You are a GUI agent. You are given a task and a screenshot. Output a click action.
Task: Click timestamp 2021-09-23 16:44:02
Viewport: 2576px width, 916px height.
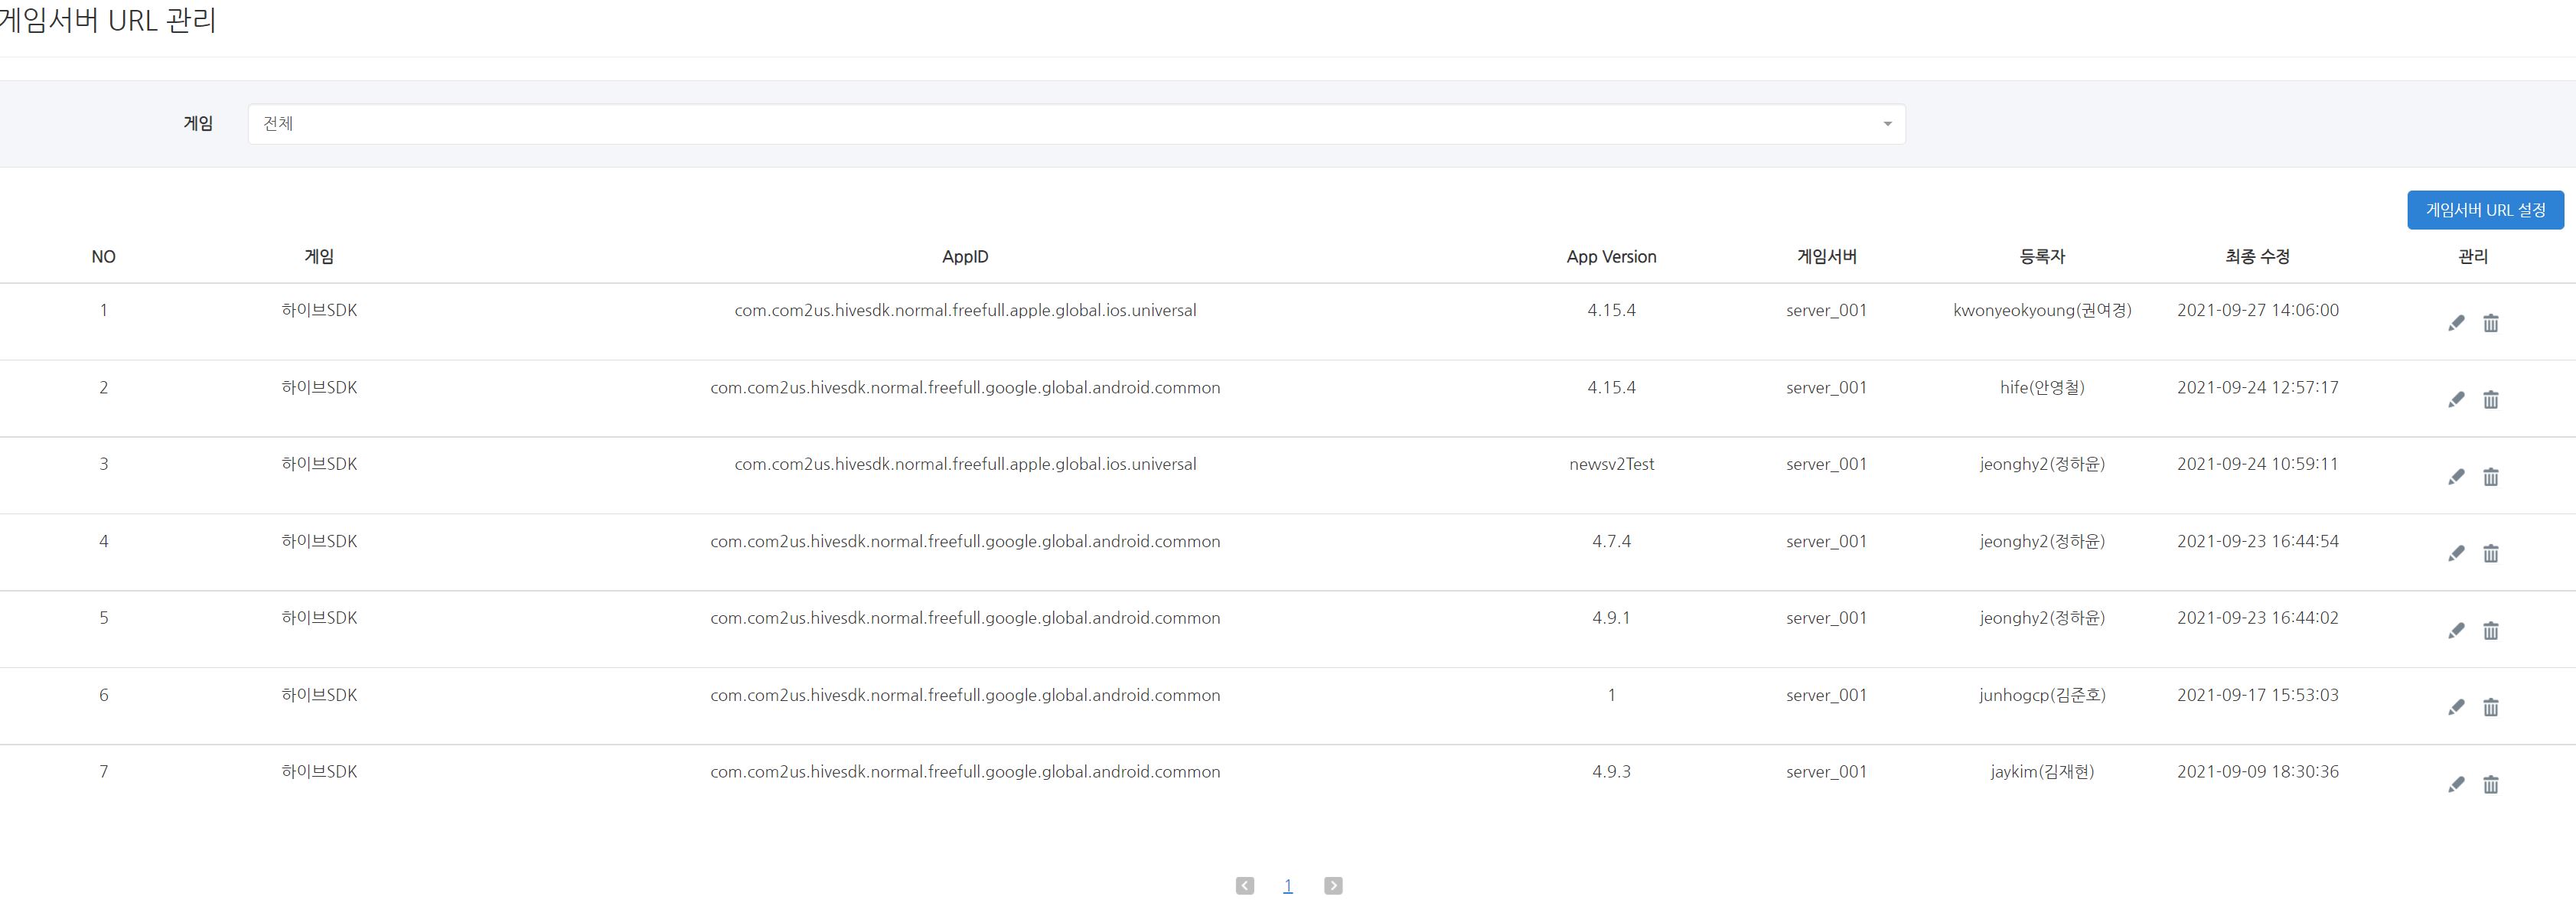2258,618
